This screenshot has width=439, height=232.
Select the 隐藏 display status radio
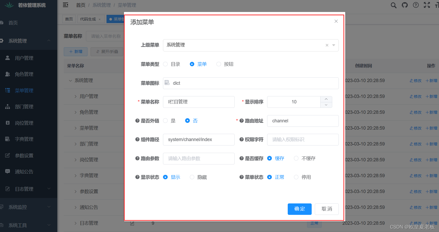(192, 177)
